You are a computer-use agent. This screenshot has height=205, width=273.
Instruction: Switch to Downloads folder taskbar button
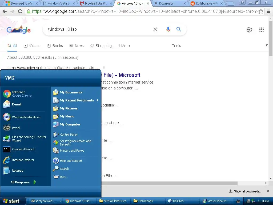click(148, 201)
